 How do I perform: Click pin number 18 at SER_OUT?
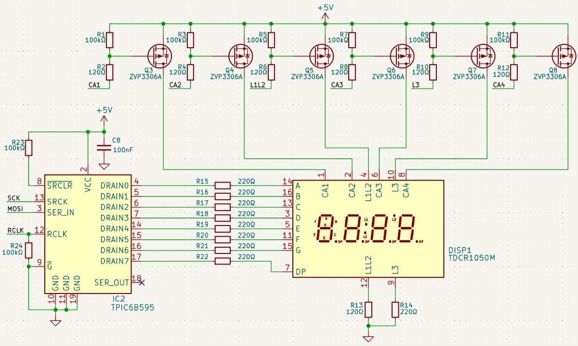(136, 278)
